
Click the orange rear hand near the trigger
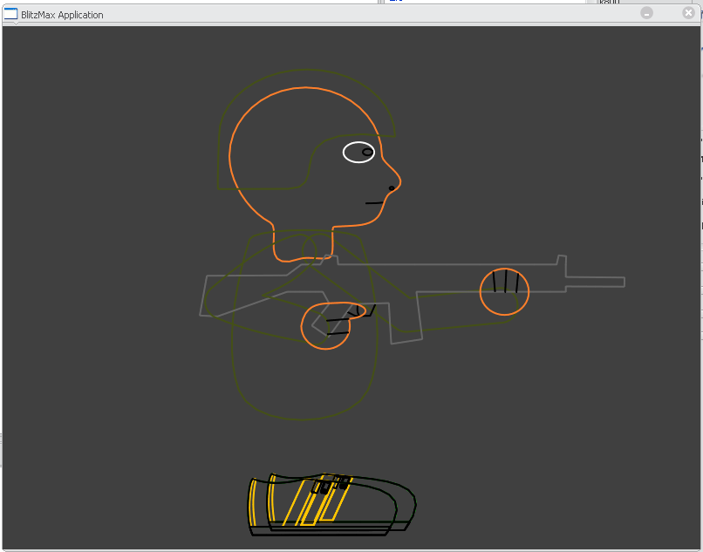coord(325,326)
